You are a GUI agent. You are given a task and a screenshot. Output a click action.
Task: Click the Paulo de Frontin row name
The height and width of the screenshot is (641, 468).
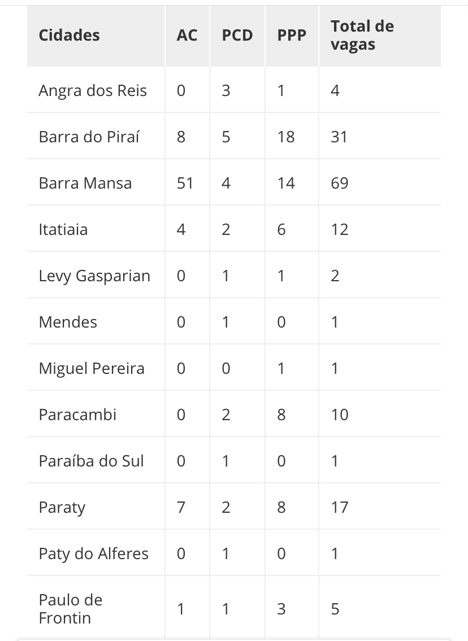tap(71, 608)
